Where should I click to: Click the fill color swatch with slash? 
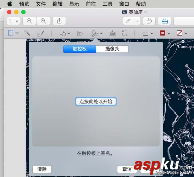point(179,33)
